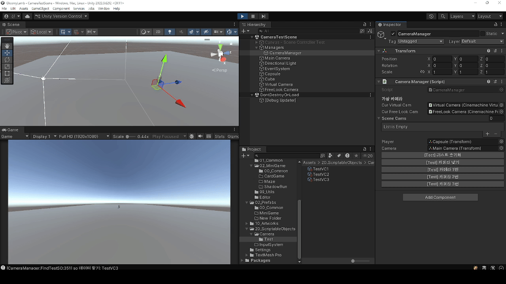
Task: Search by label icon in Project
Action: 339,155
